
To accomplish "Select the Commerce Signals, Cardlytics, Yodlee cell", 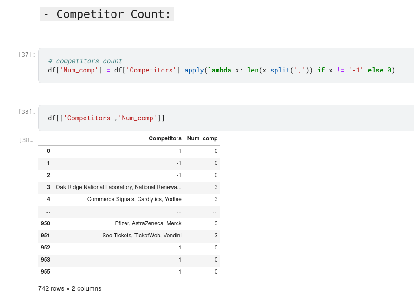I will [134, 199].
